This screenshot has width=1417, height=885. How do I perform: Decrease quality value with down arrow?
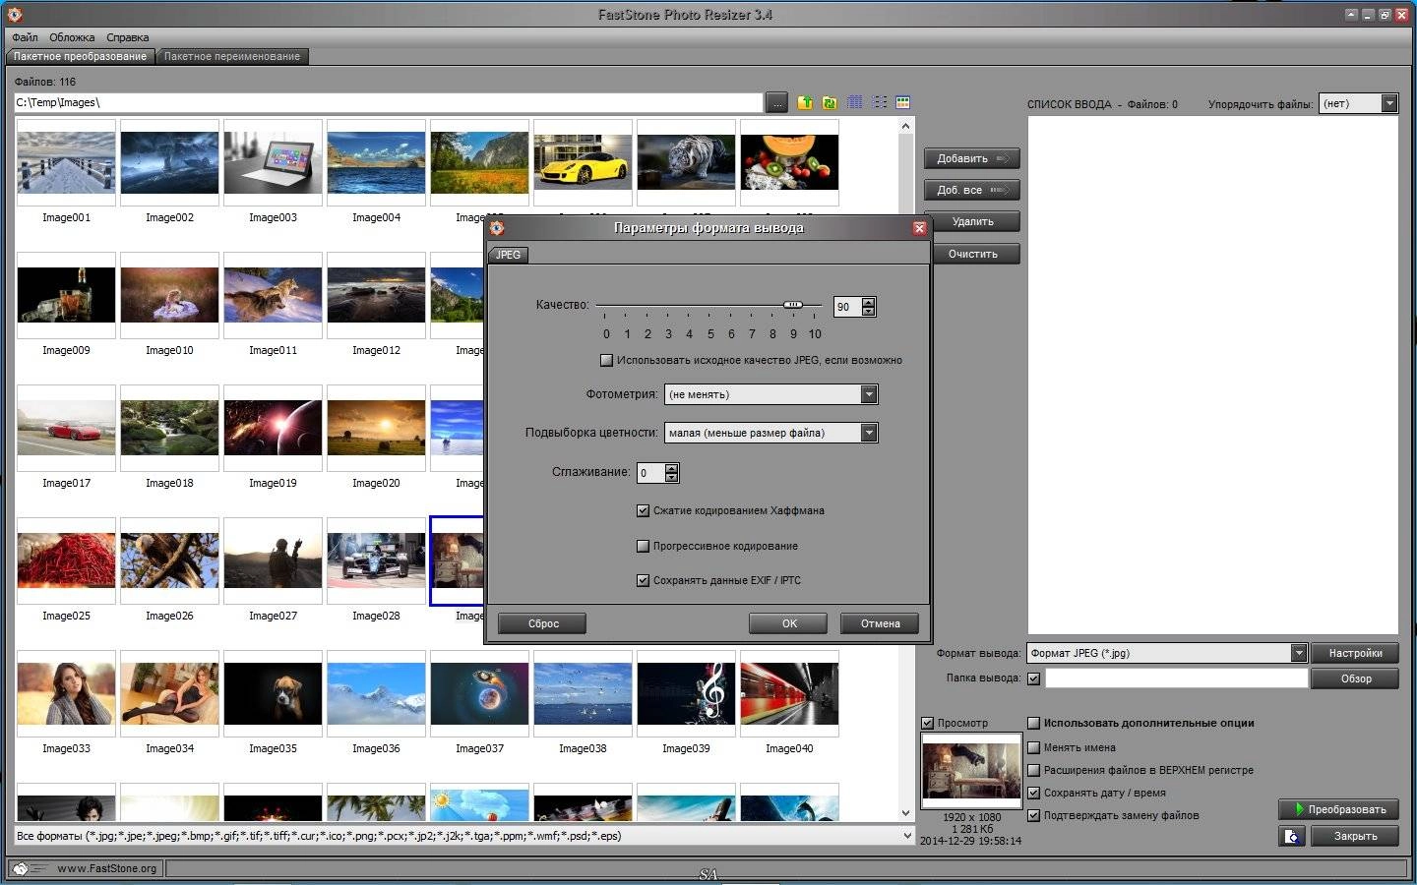click(x=868, y=312)
